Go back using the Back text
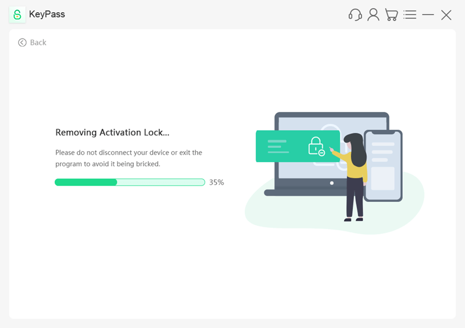 pyautogui.click(x=38, y=42)
